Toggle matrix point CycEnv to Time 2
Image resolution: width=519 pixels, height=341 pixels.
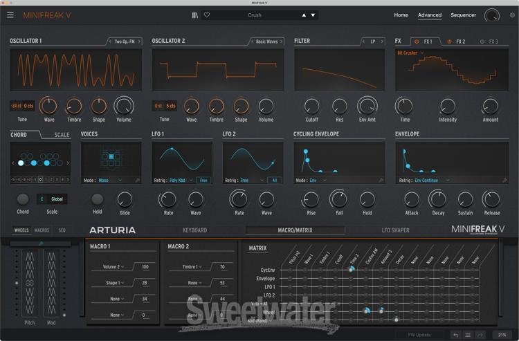(351, 270)
